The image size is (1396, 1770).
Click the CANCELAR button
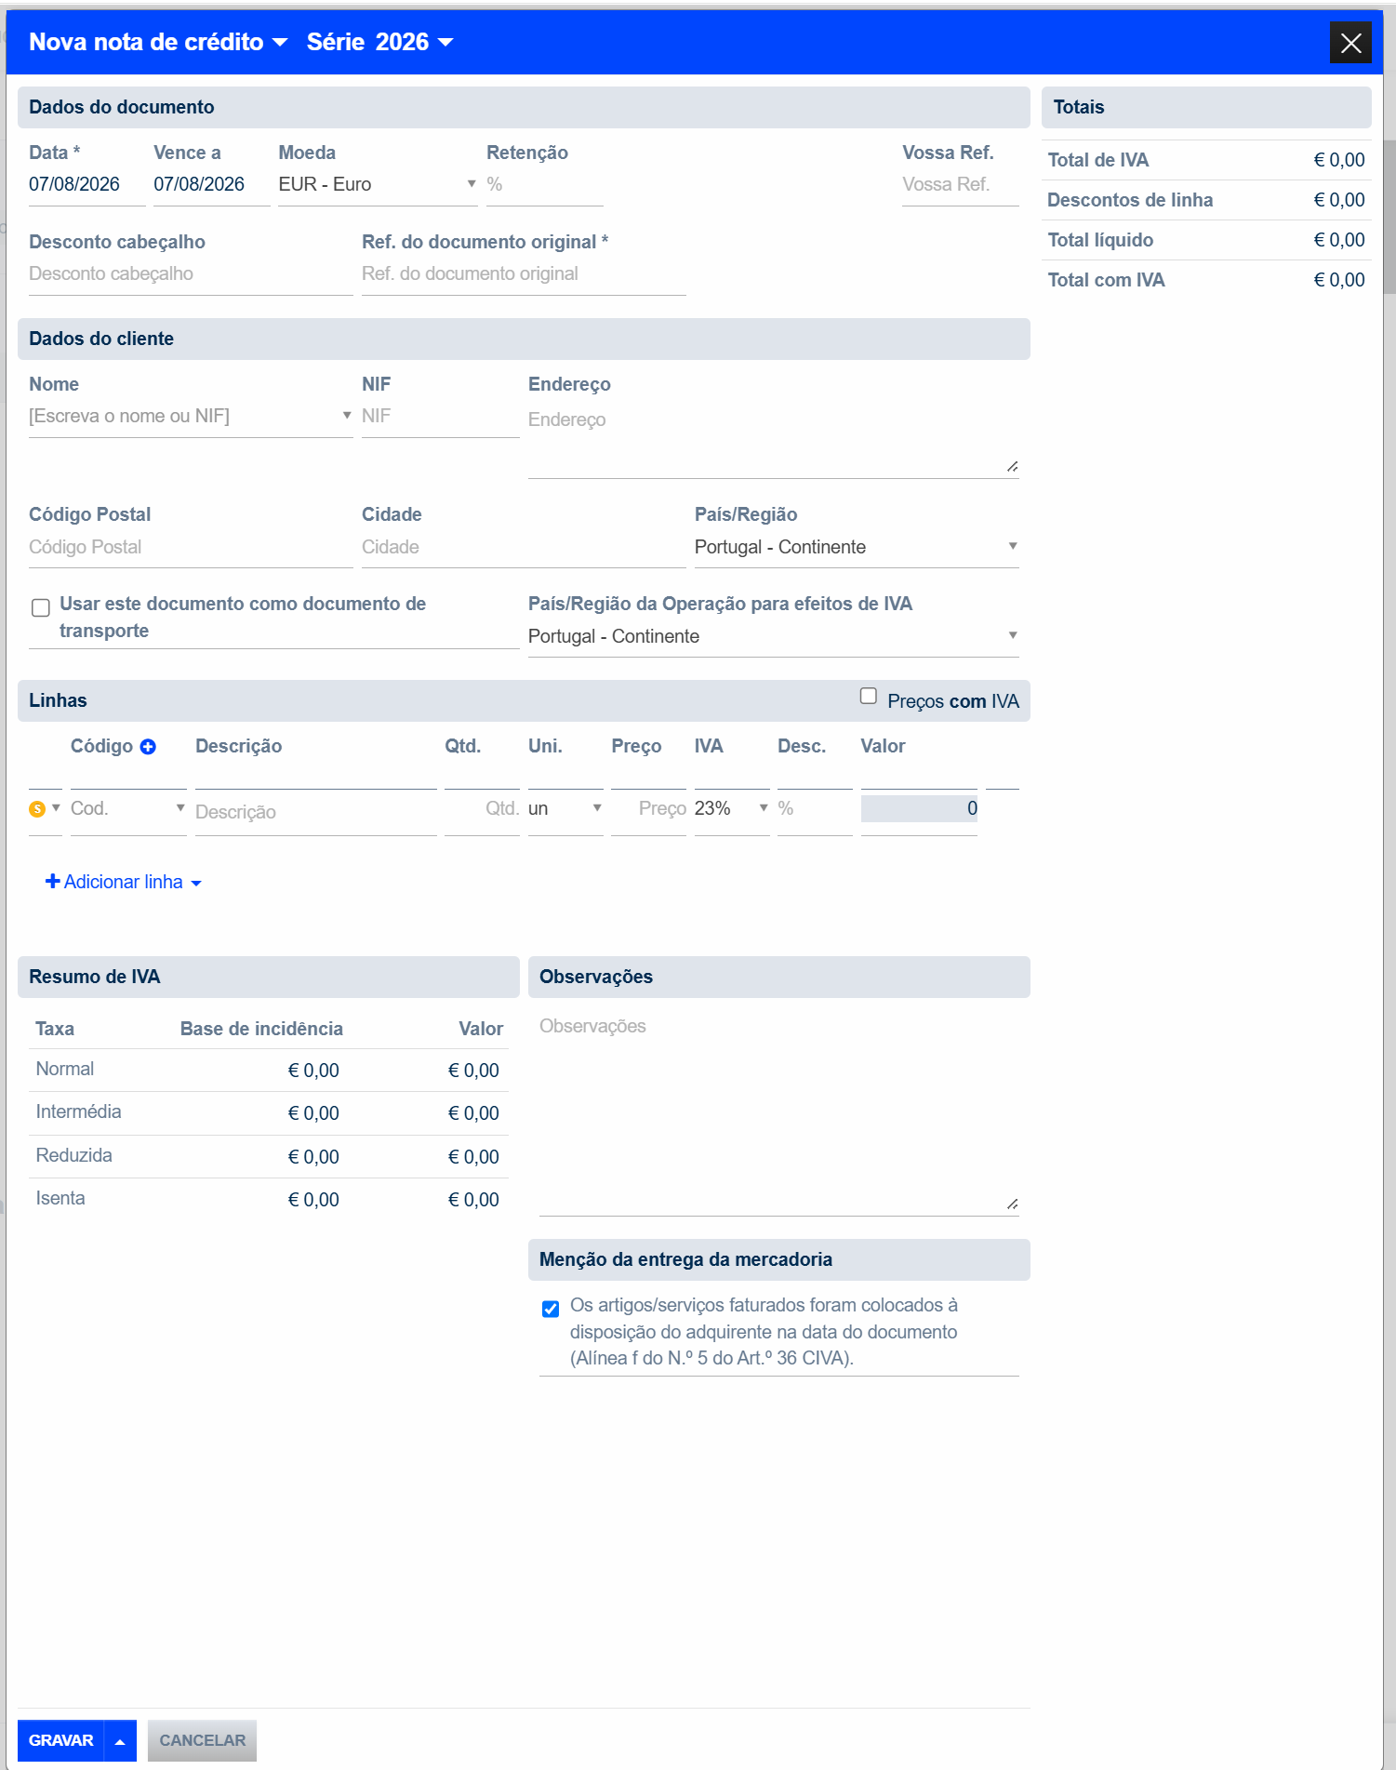(x=202, y=1740)
